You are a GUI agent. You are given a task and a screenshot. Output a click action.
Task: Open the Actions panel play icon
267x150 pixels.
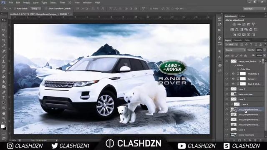click(x=219, y=30)
